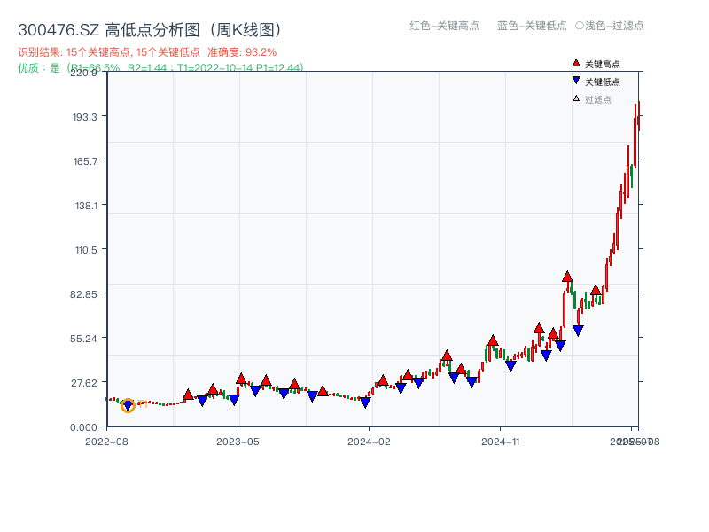Click the blue key-low marker just before 2024-02
The width and height of the screenshot is (709, 532).
click(x=365, y=403)
